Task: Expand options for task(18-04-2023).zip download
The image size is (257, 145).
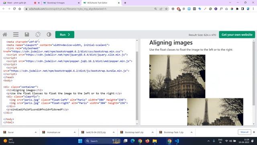Action: pyautogui.click(x=114, y=132)
